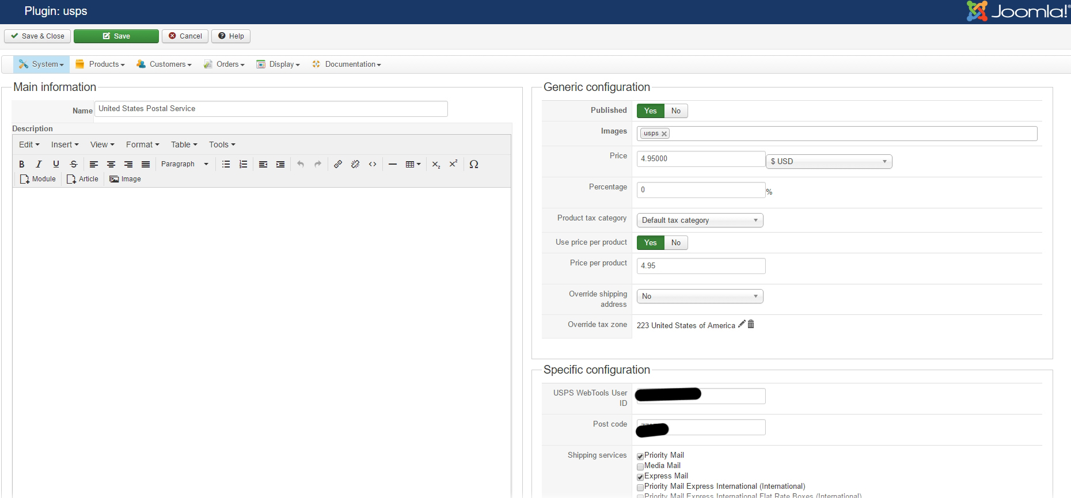
Task: Insert a special character (omega)
Action: 474,164
